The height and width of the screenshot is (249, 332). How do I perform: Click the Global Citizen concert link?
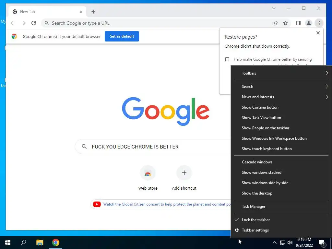(167, 204)
